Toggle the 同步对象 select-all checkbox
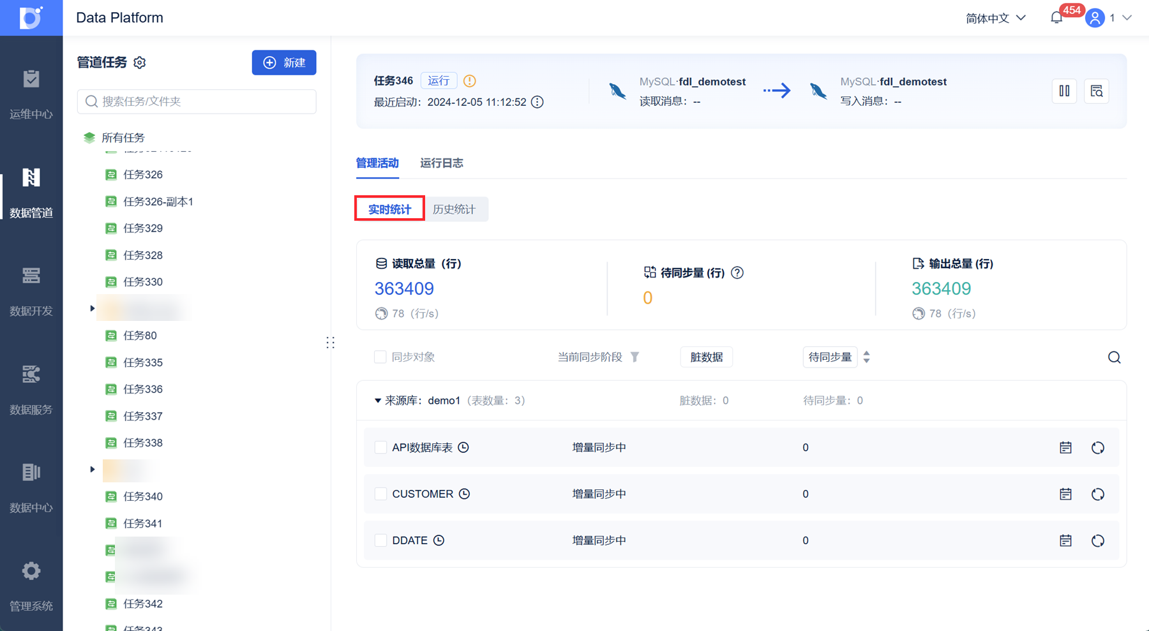Image resolution: width=1149 pixels, height=631 pixels. pos(380,357)
